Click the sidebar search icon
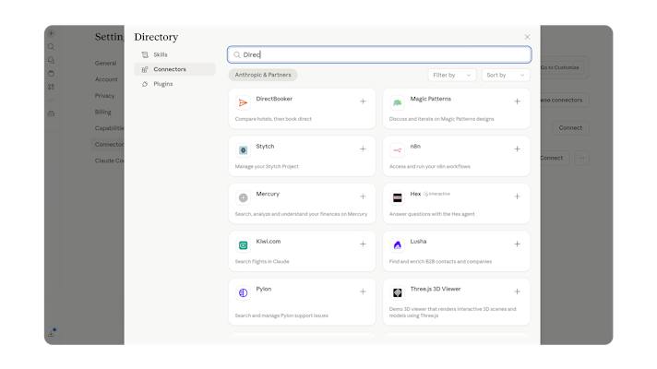657x369 pixels. pyautogui.click(x=51, y=47)
